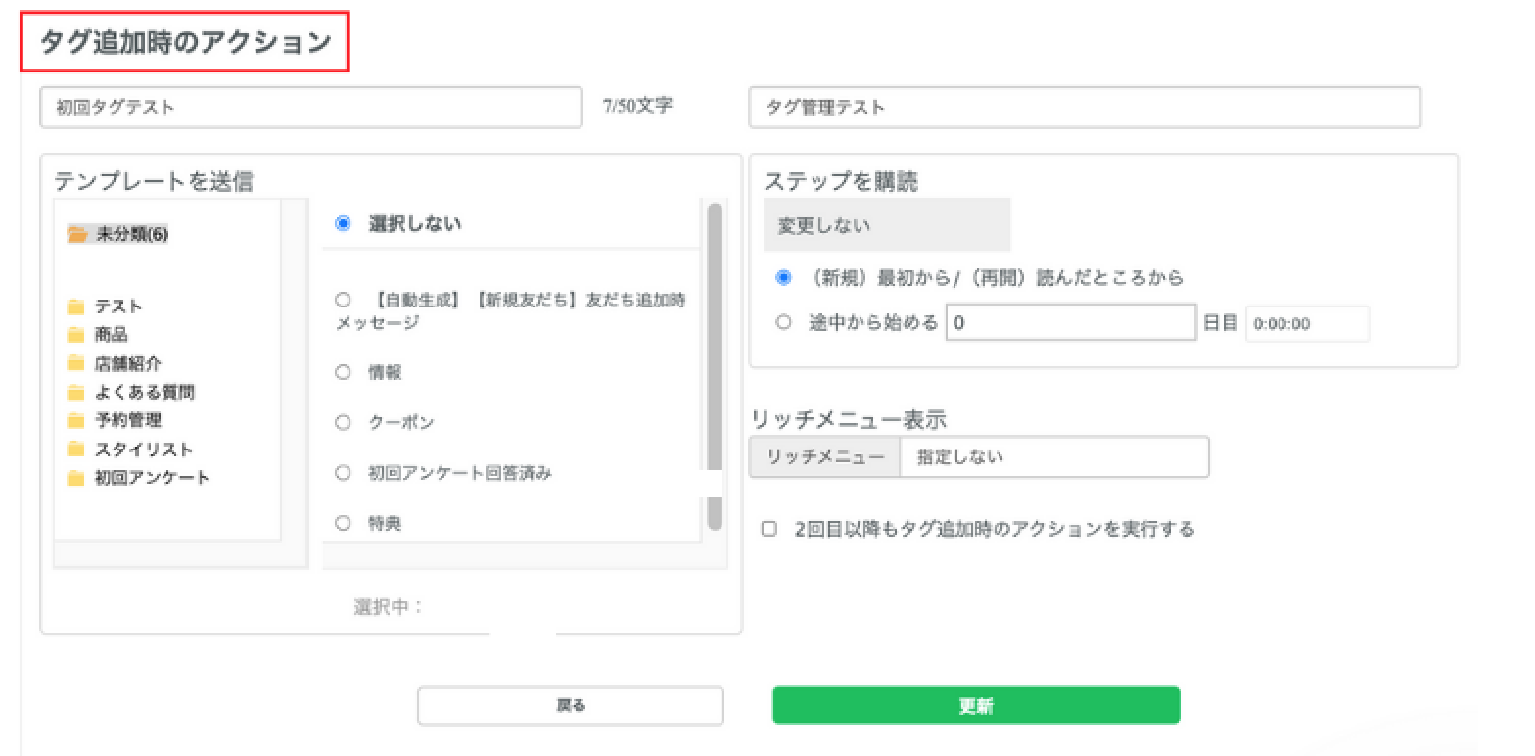Click the 初回アンケート folder label
1535x756 pixels.
click(153, 478)
